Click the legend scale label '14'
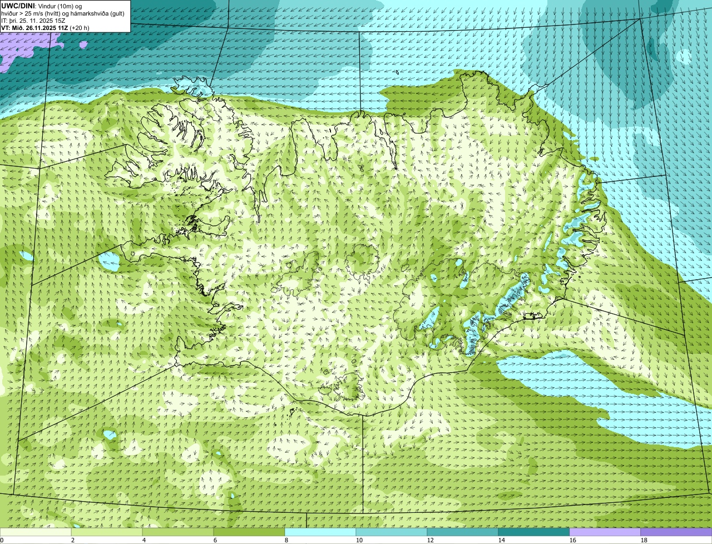This screenshot has height=544, width=712. tap(502, 540)
